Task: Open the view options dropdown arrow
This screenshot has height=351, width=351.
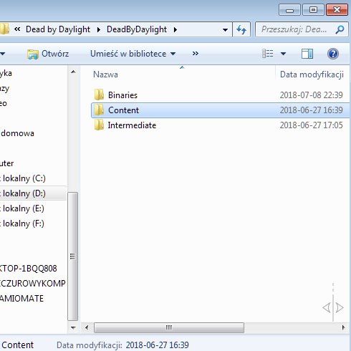Action: [x=283, y=54]
